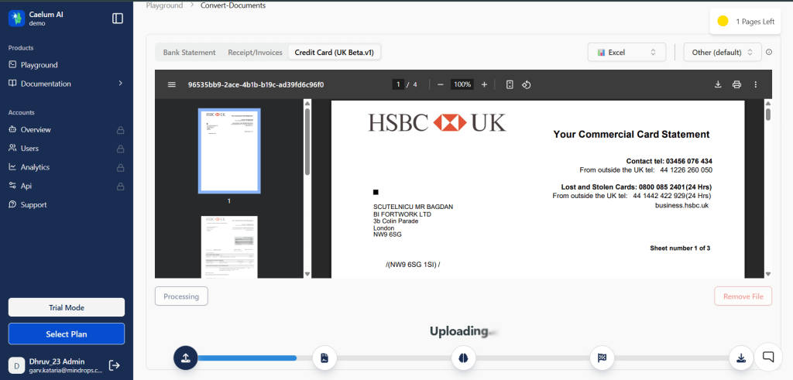Click the PDF page number field
This screenshot has height=380, width=793.
click(x=398, y=84)
